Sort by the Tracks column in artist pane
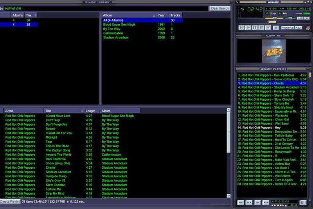This screenshot has width=313, height=209. point(31,15)
